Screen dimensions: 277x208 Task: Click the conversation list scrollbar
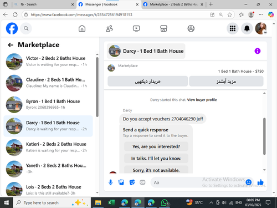coord(97,87)
